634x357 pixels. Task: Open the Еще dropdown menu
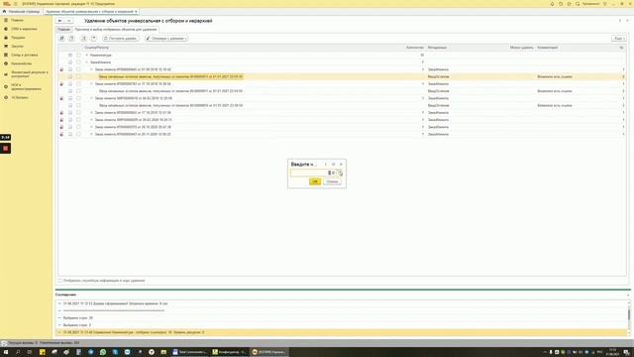pos(618,39)
